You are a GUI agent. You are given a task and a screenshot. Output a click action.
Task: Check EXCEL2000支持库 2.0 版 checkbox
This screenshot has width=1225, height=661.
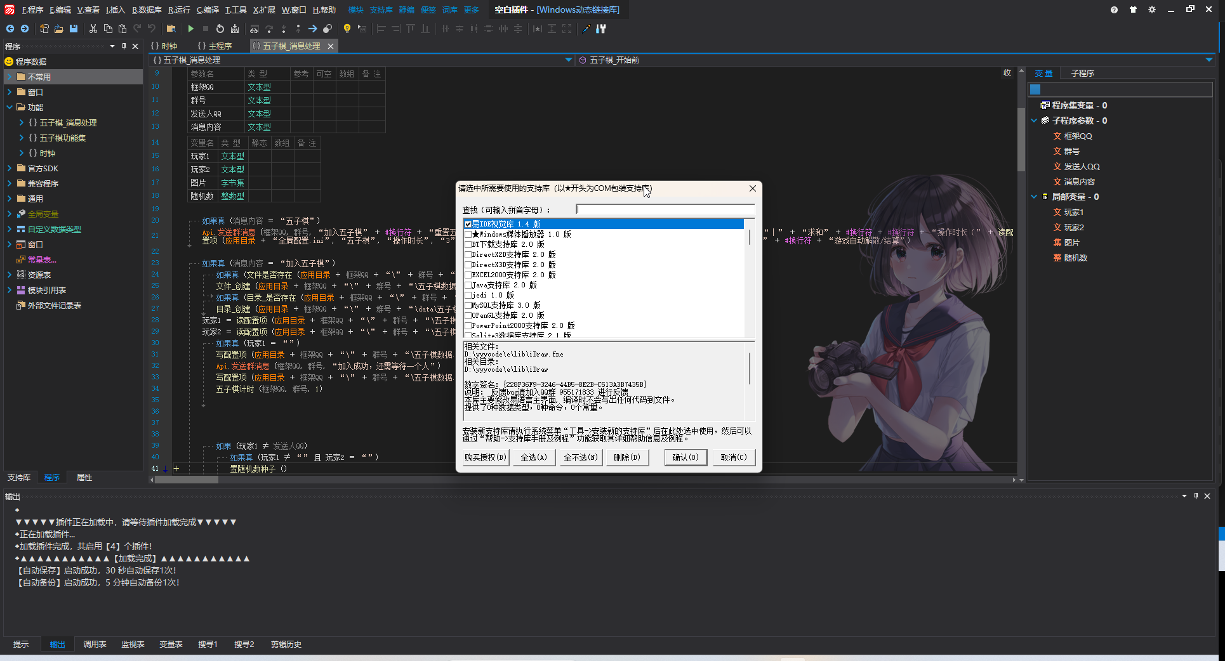click(x=468, y=275)
